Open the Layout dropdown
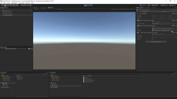Image resolution: width=177 pixels, height=99 pixels. tap(172, 5)
